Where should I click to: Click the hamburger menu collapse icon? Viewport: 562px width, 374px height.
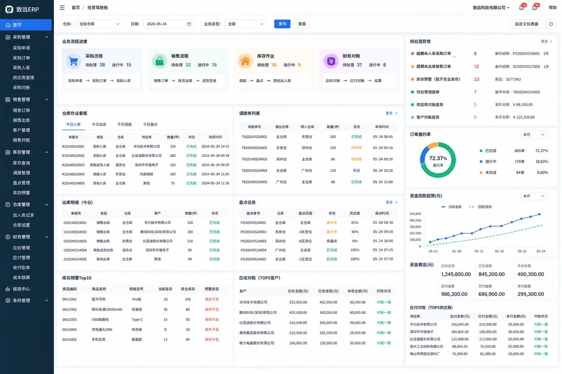tap(62, 7)
